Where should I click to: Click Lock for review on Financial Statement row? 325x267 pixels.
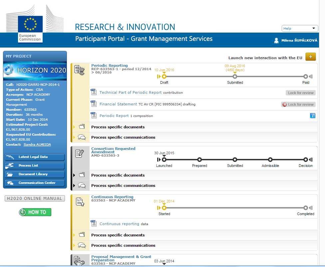click(x=298, y=104)
